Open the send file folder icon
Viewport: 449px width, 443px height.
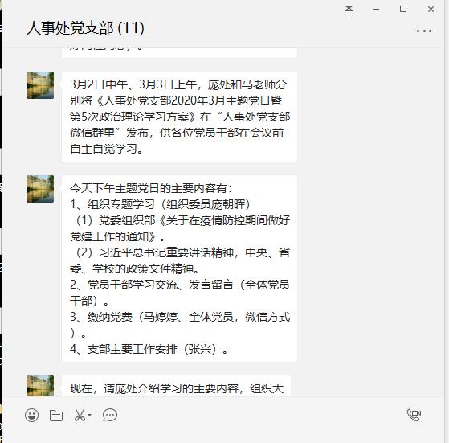pyautogui.click(x=56, y=415)
